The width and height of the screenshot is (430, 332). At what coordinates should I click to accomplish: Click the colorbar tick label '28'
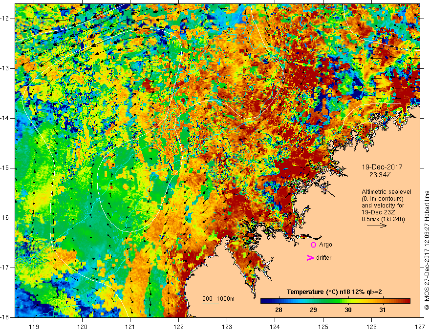click(279, 310)
